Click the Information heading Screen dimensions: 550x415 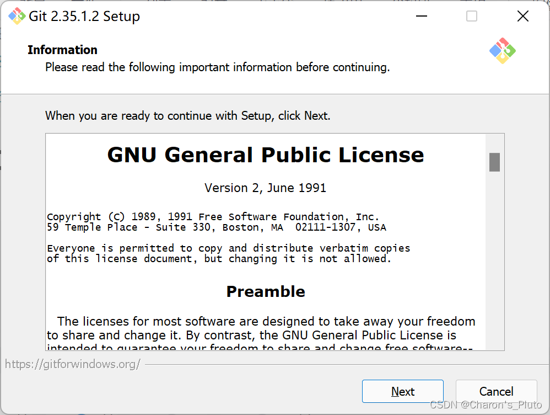tap(62, 50)
